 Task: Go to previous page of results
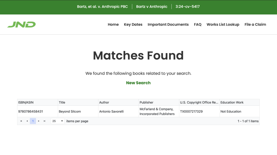click(27, 121)
